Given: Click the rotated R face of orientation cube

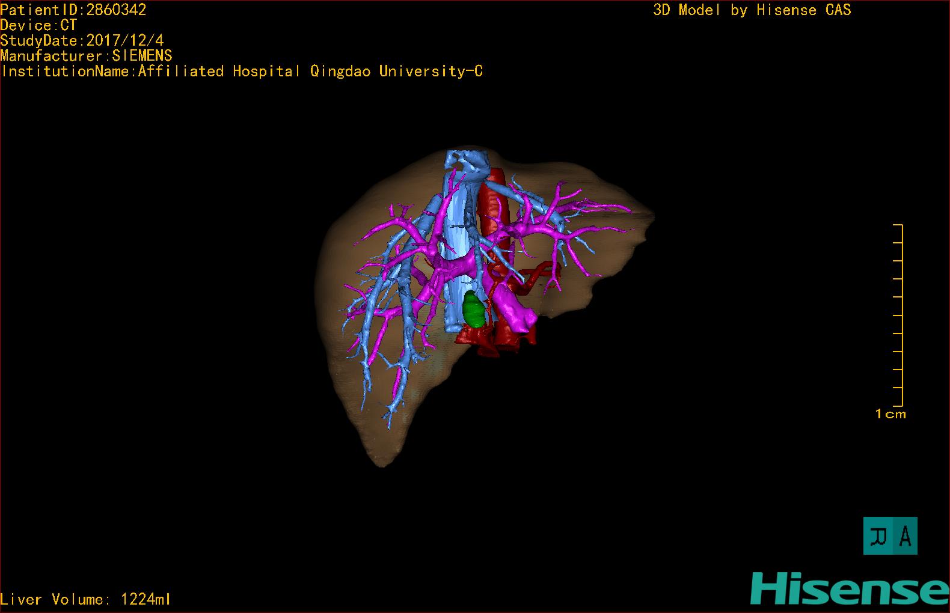Looking at the screenshot, I should (x=878, y=535).
